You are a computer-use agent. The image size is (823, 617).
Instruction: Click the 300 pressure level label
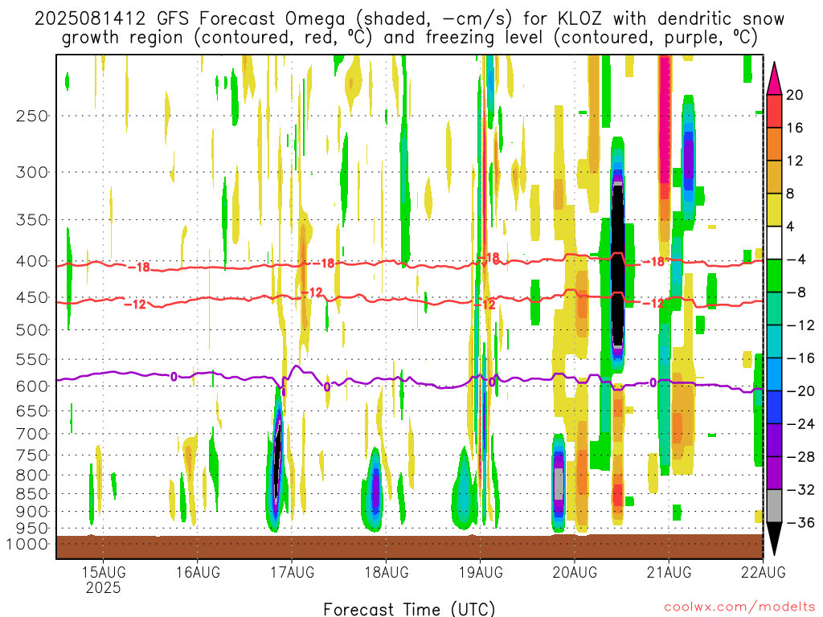[32, 172]
